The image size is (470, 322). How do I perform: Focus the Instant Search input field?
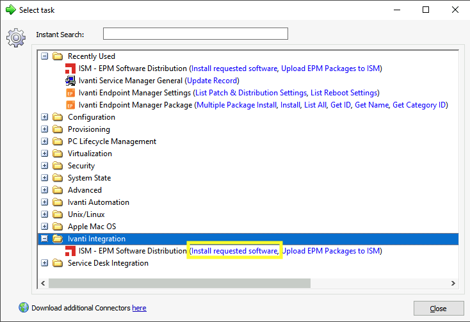[x=195, y=33]
